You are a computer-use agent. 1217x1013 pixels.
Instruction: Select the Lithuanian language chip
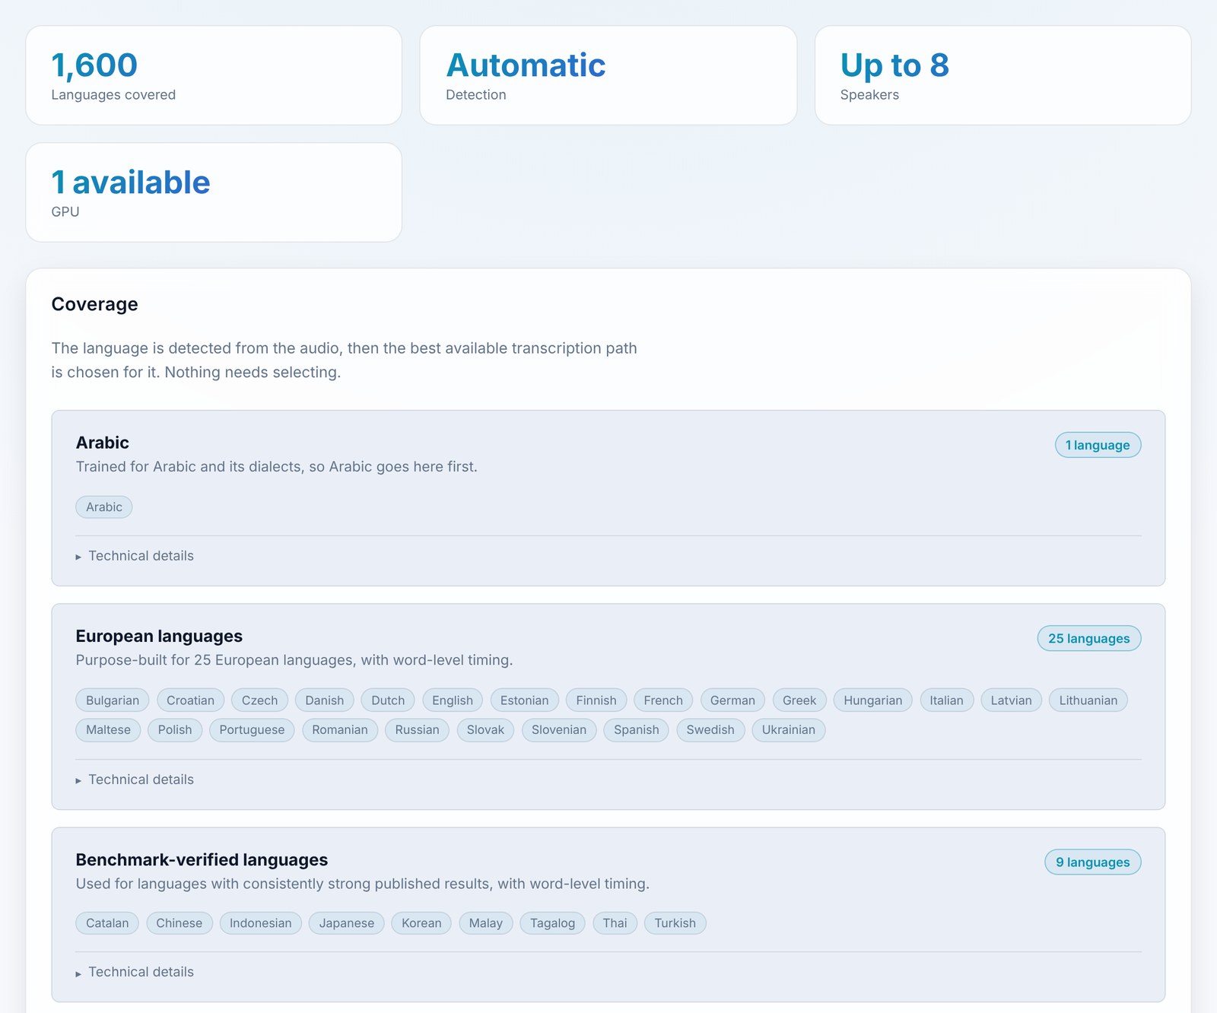click(1088, 700)
